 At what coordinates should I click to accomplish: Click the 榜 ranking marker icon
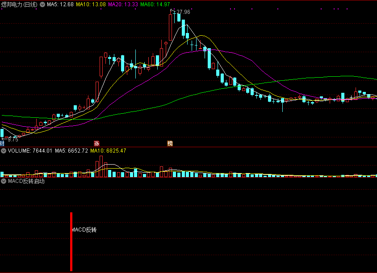click(x=170, y=144)
